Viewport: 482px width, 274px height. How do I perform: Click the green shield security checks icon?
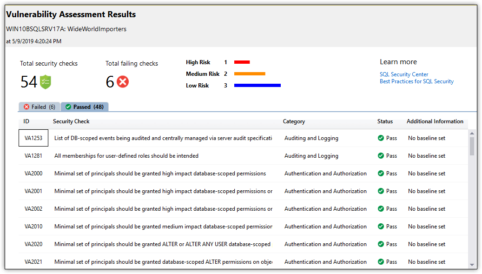coord(46,82)
